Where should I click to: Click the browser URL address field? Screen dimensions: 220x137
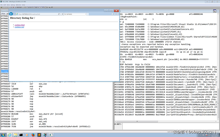[36, 14]
